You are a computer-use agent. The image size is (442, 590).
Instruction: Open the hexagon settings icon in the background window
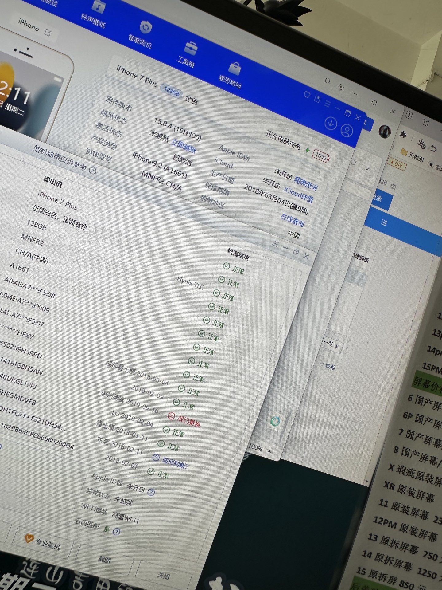341,87
